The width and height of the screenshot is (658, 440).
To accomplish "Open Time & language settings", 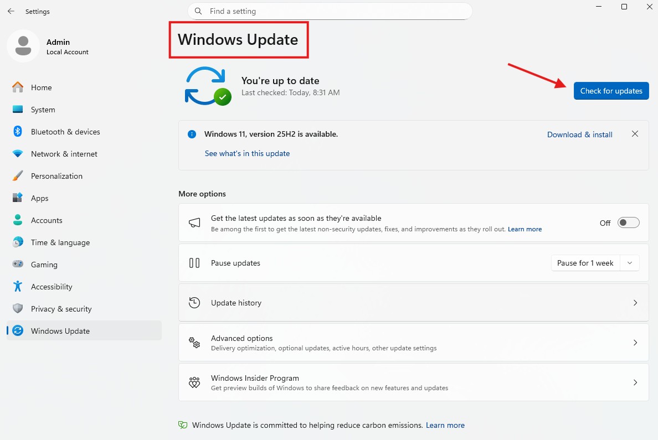I will (x=60, y=242).
